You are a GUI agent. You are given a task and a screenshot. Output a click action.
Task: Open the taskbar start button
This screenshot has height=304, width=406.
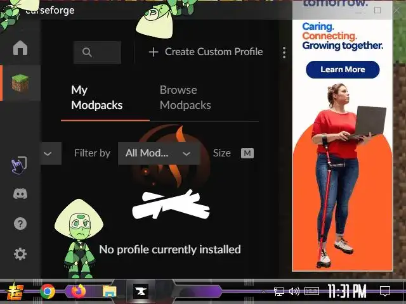point(15,291)
